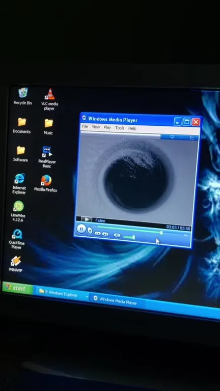Select the RealPlayer Basic shortcut
Viewport: 220px width, 391px height.
pyautogui.click(x=47, y=157)
